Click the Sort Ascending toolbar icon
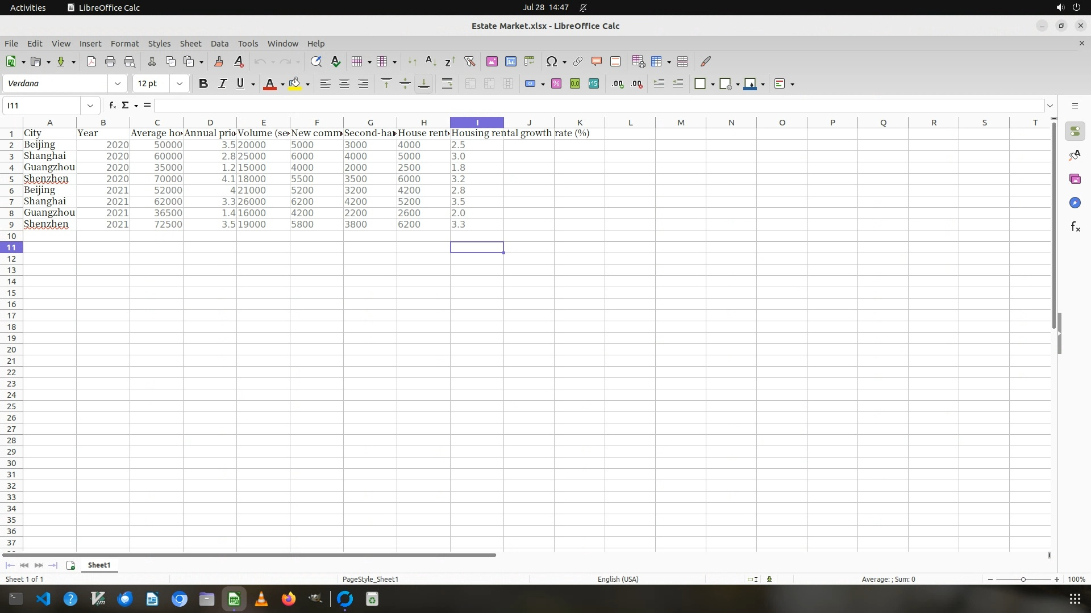Image resolution: width=1091 pixels, height=613 pixels. [431, 62]
